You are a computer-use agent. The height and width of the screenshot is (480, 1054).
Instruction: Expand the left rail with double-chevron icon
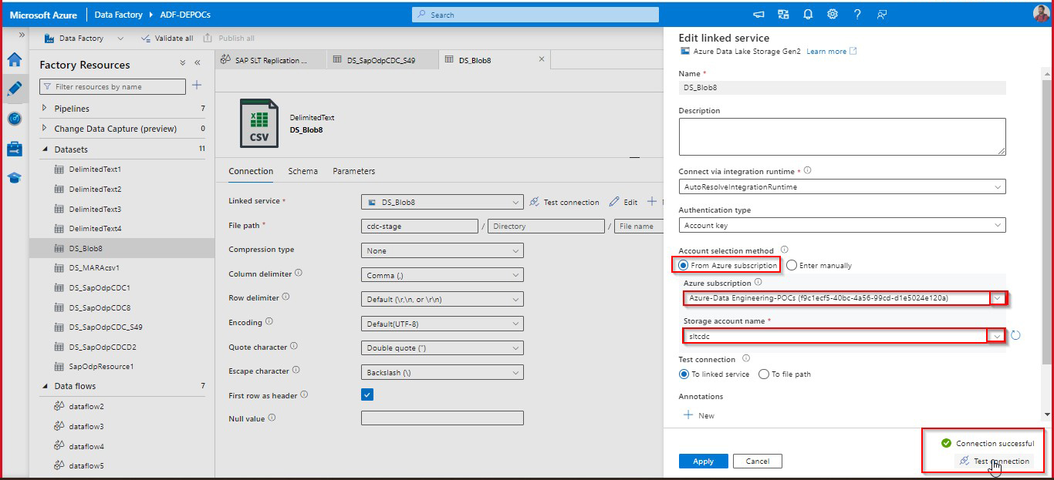(x=22, y=35)
